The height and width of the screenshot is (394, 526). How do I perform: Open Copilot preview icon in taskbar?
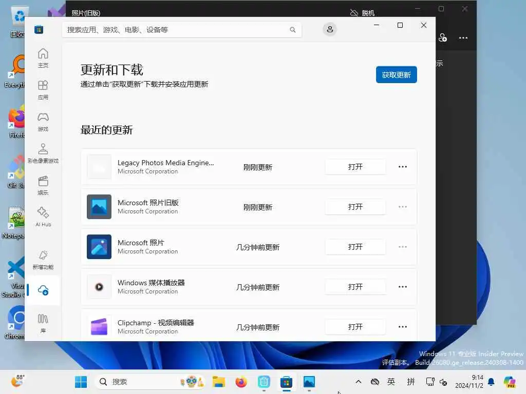pyautogui.click(x=510, y=382)
